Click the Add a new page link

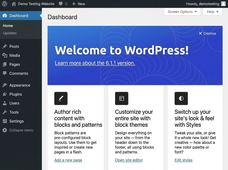68,160
